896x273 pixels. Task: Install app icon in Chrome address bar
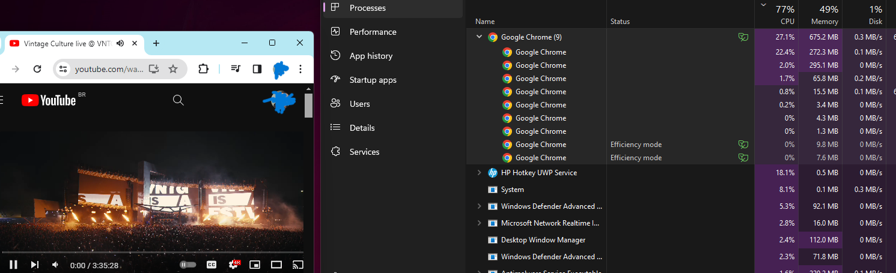click(154, 69)
